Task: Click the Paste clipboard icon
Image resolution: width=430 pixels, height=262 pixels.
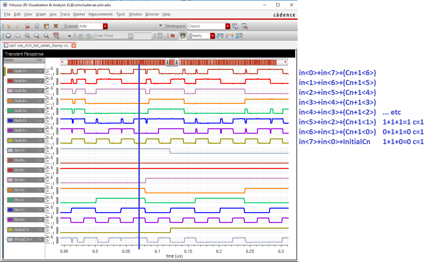Action: coord(46,26)
